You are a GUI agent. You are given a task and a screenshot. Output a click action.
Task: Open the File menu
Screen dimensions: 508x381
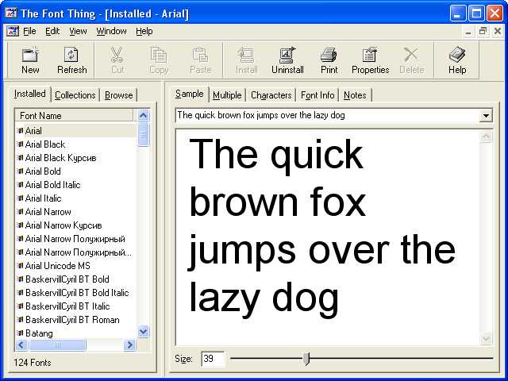click(x=29, y=31)
